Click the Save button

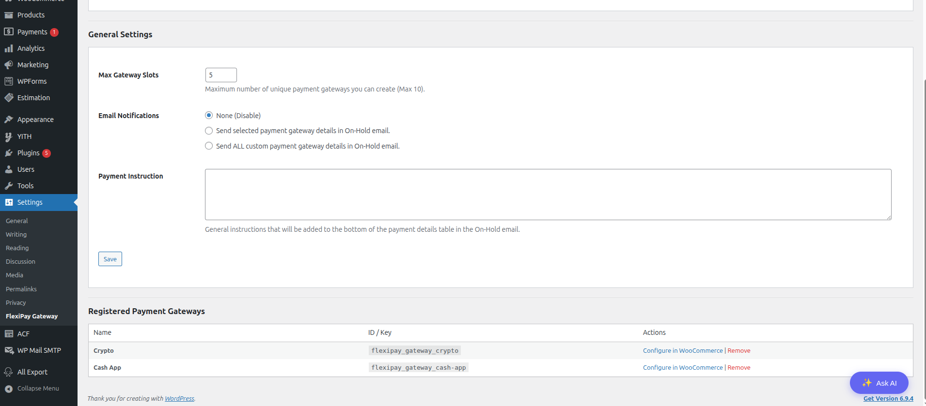(x=110, y=259)
